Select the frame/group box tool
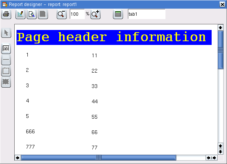 pyautogui.click(x=6, y=71)
